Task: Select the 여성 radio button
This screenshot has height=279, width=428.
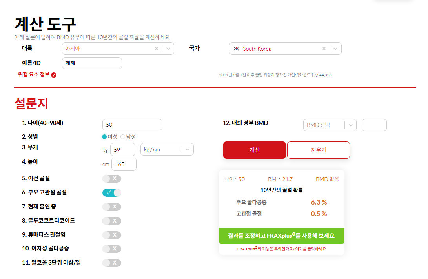Action: point(104,137)
